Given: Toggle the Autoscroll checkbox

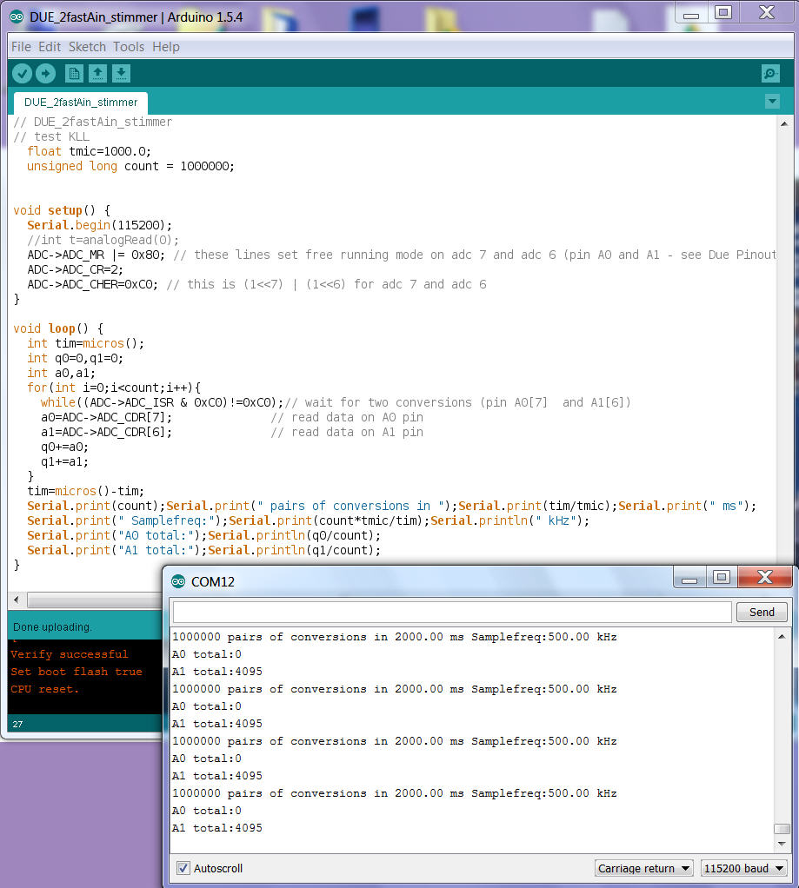Looking at the screenshot, I should click(x=183, y=868).
